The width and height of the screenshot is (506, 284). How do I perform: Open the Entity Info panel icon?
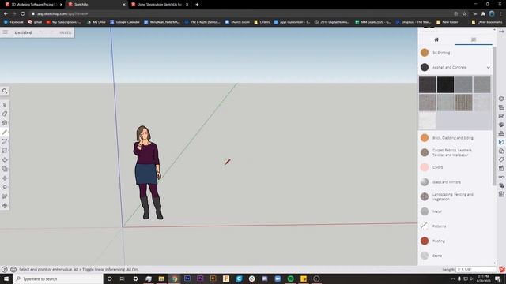[501, 99]
